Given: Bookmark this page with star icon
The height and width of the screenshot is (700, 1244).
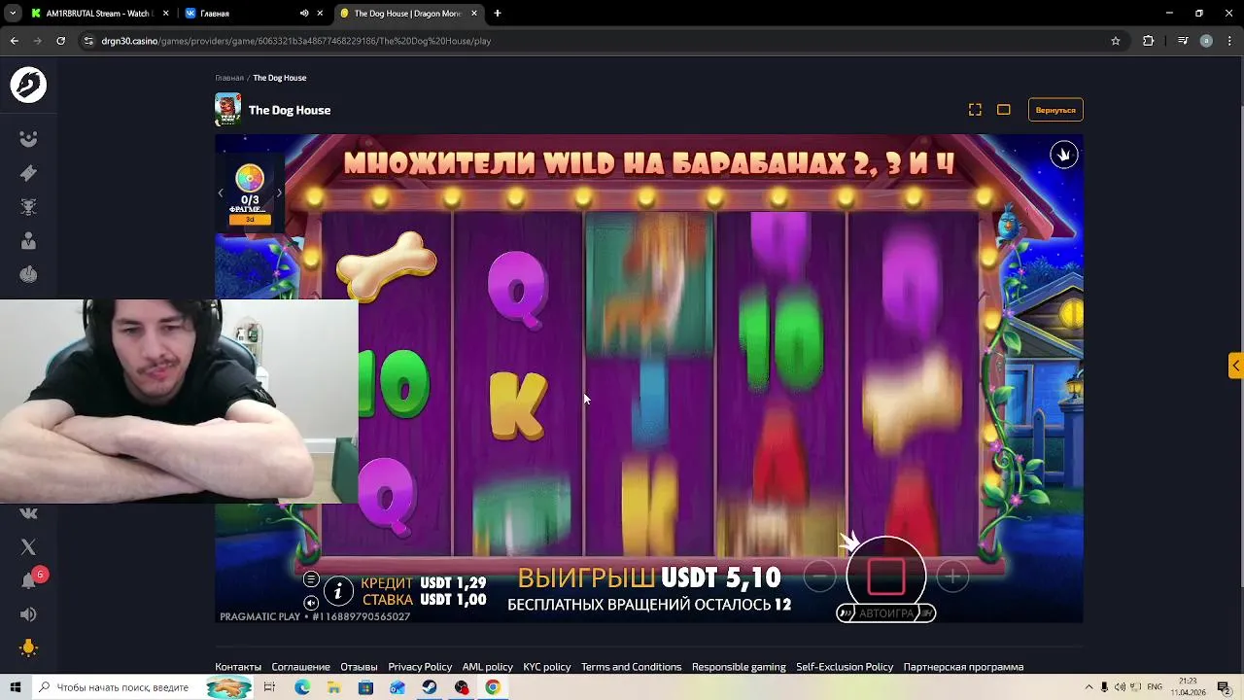Looking at the screenshot, I should [x=1116, y=41].
